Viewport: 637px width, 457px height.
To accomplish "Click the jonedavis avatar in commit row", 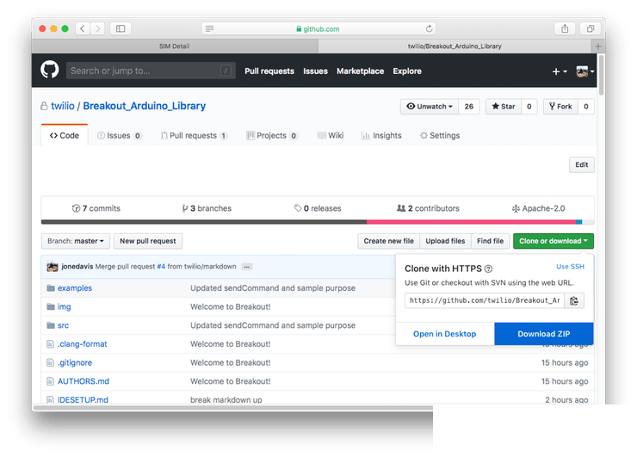I will [x=53, y=267].
